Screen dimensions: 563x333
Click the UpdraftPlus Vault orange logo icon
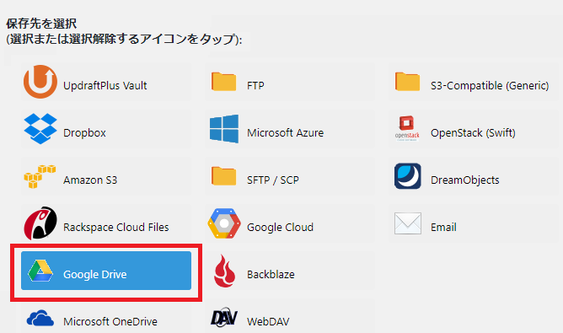pyautogui.click(x=40, y=82)
